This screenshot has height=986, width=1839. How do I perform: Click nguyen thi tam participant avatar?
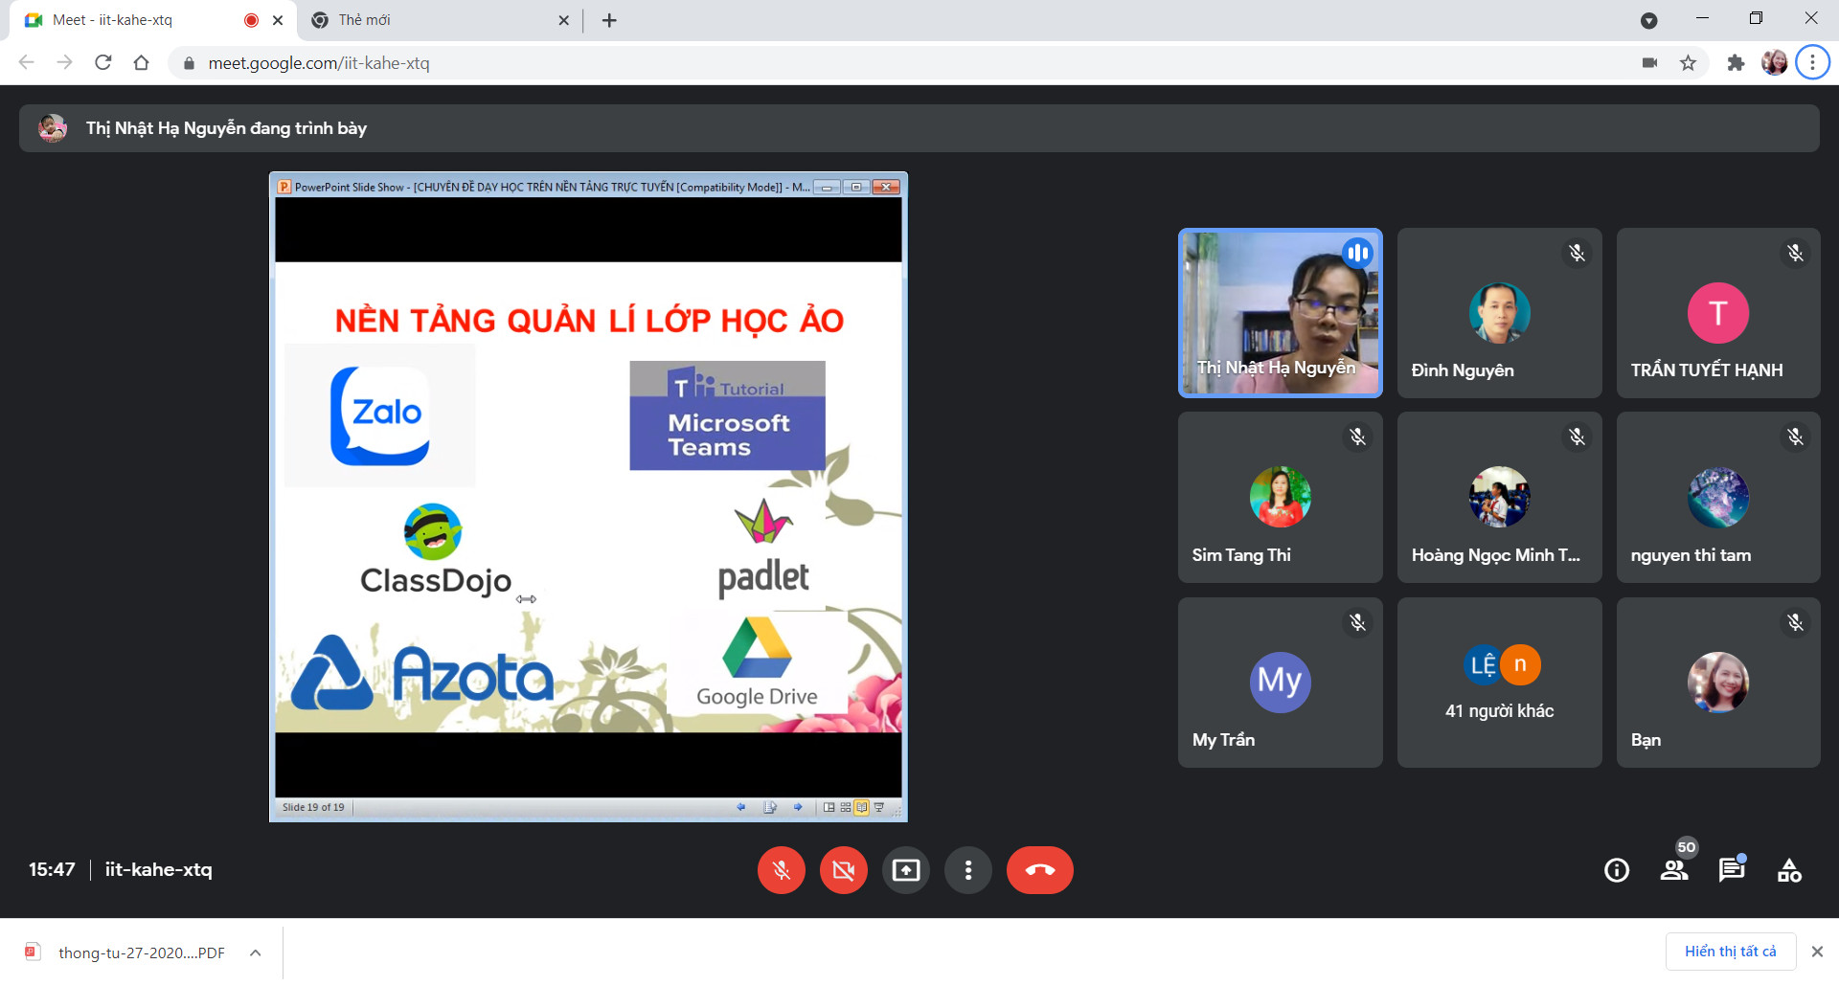coord(1718,497)
